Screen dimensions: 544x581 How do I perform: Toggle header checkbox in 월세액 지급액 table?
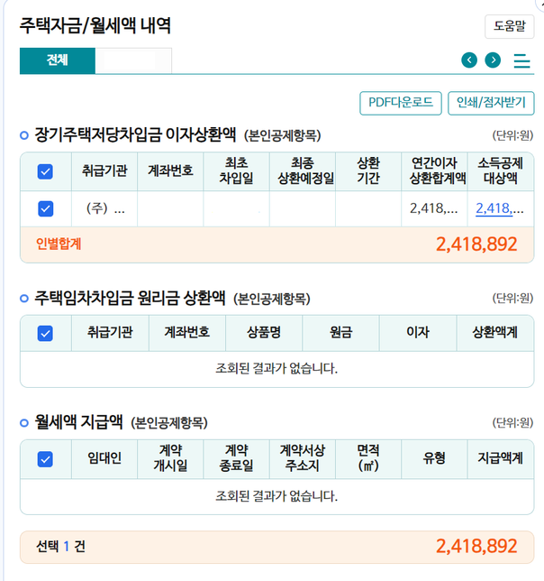pos(46,459)
